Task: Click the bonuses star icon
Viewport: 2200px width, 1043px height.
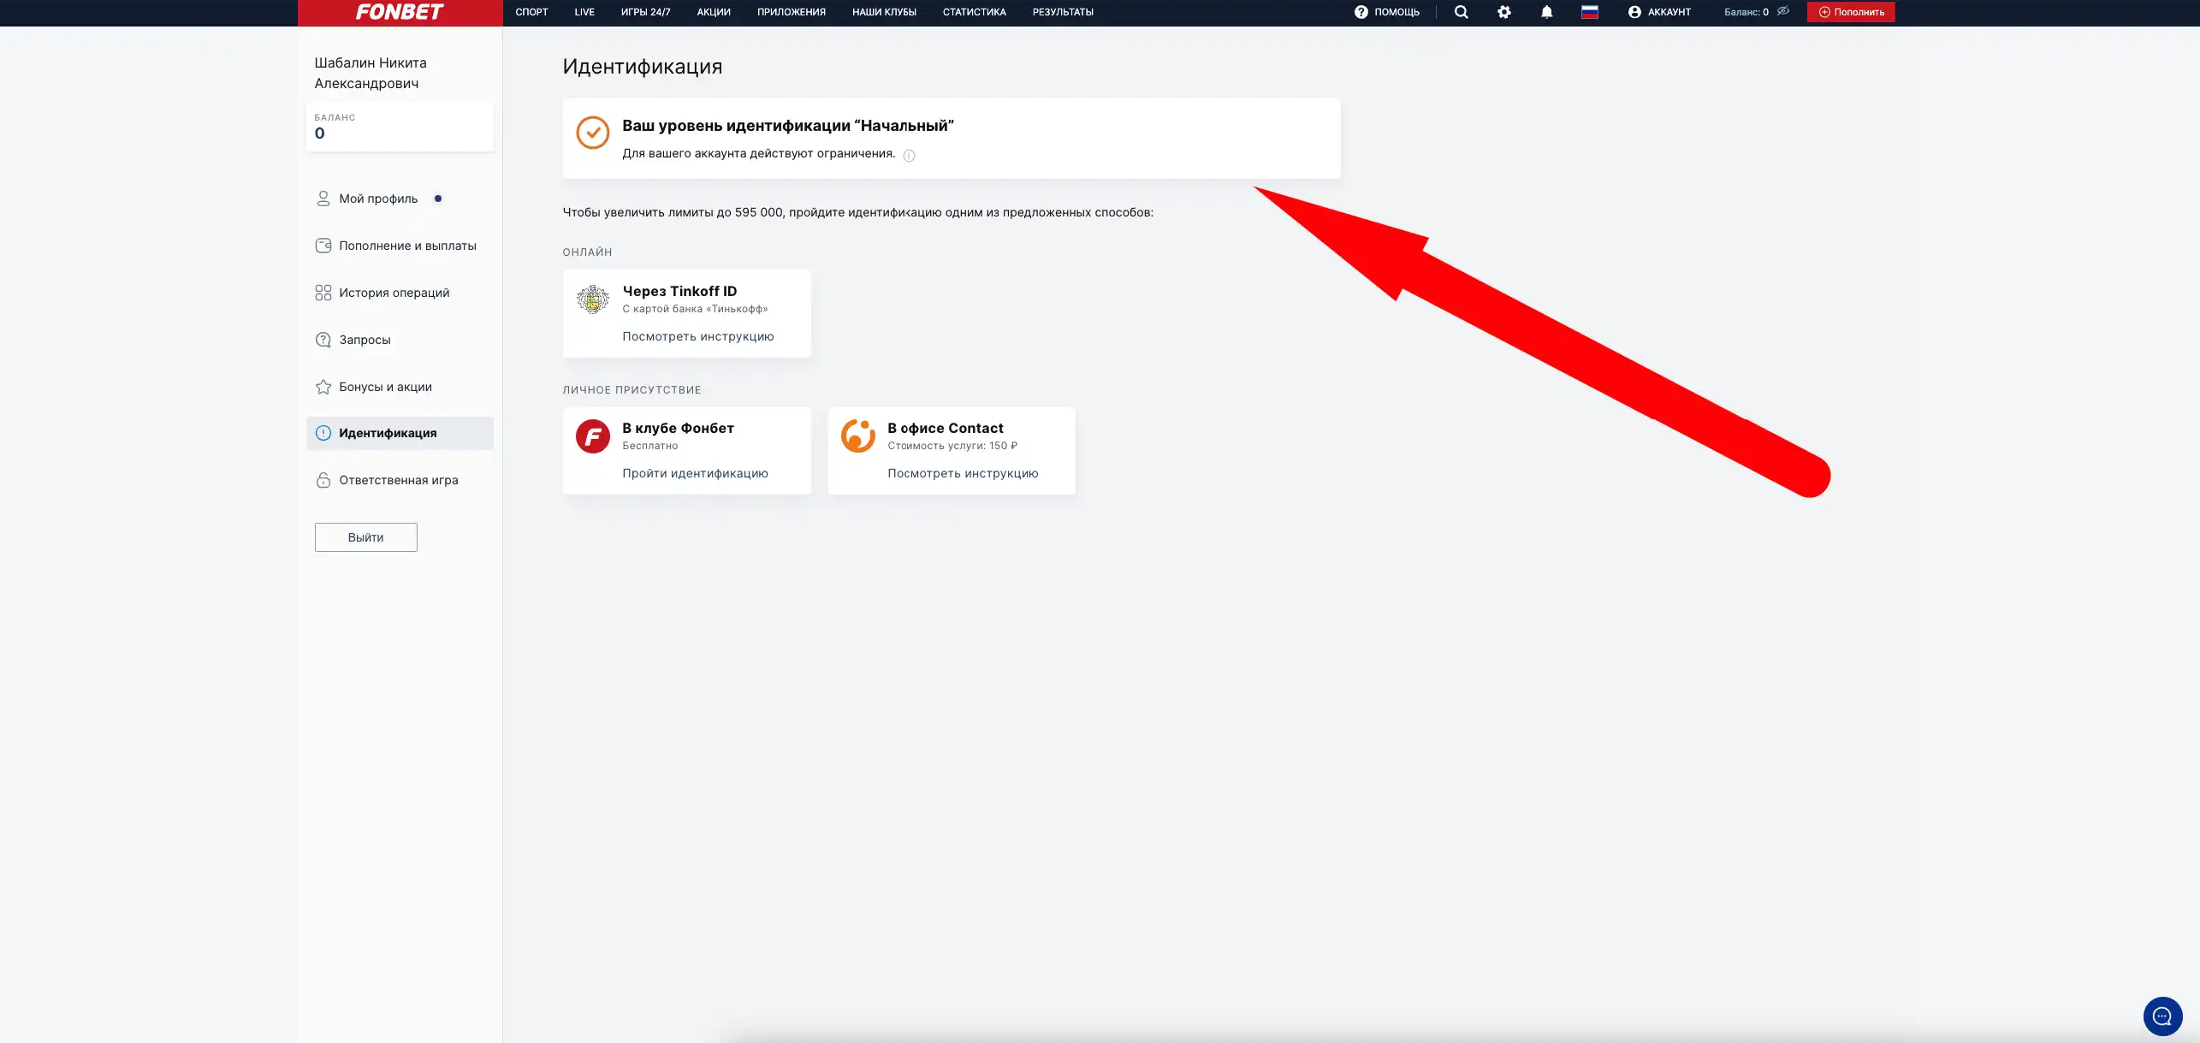Action: (x=323, y=387)
